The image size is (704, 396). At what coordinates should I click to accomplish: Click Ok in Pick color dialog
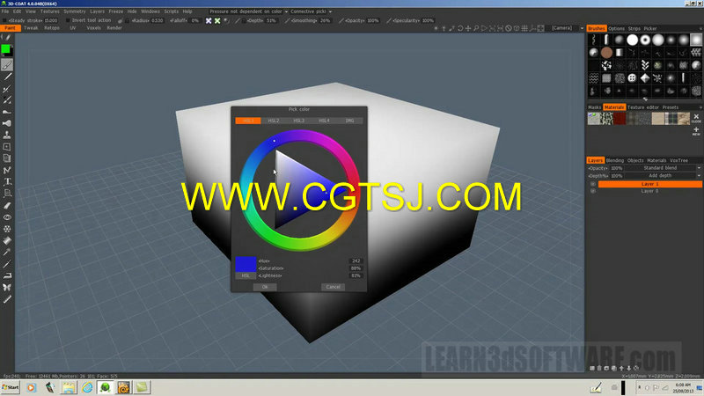[x=265, y=287]
